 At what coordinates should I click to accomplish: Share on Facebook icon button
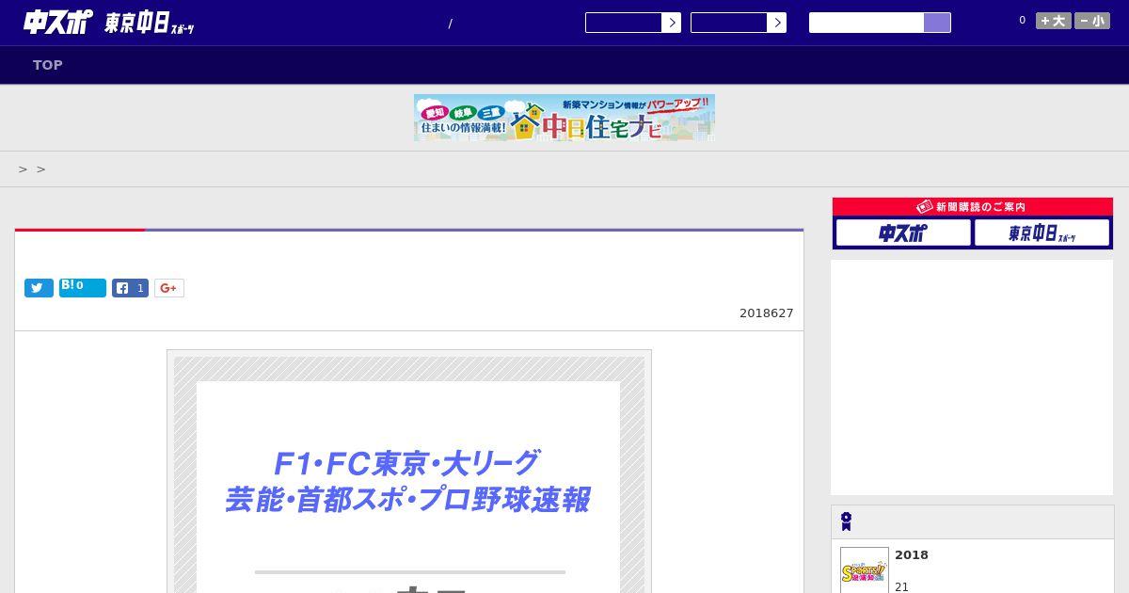point(130,288)
